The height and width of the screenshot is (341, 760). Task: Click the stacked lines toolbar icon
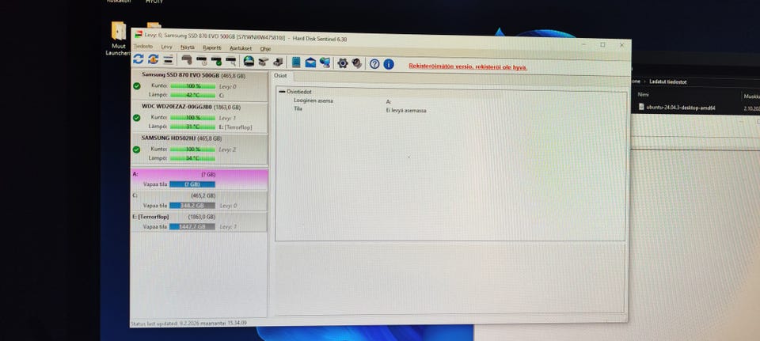click(x=168, y=59)
